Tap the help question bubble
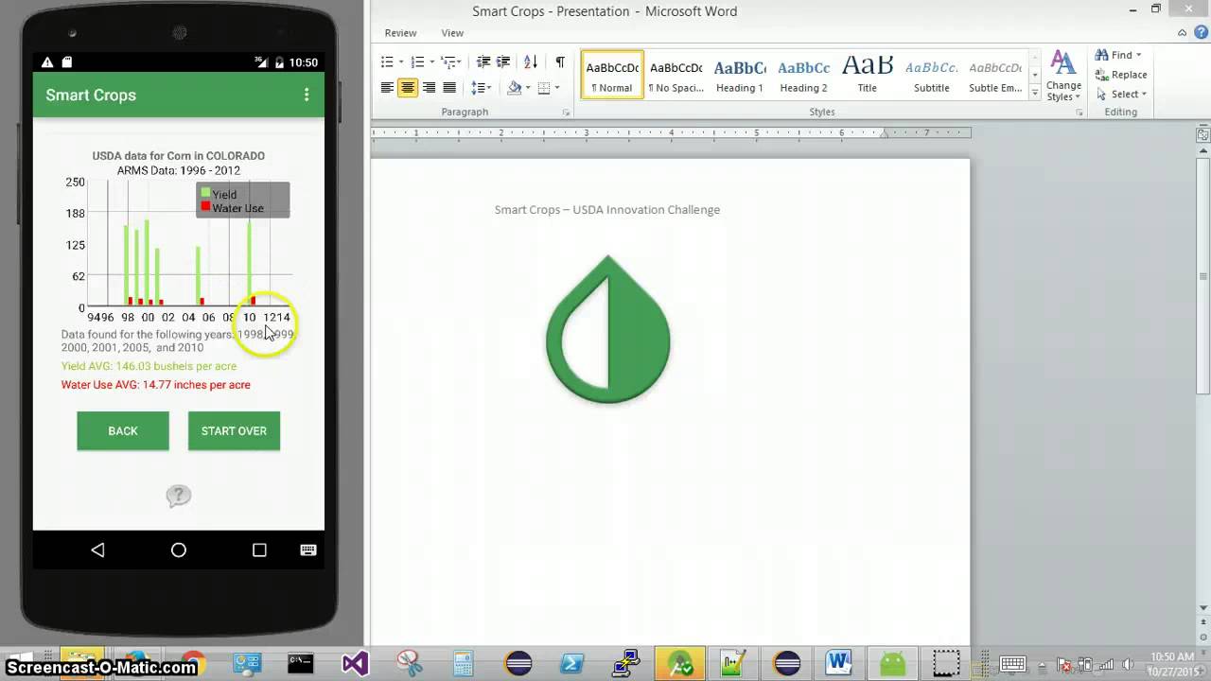1211x681 pixels. point(178,496)
